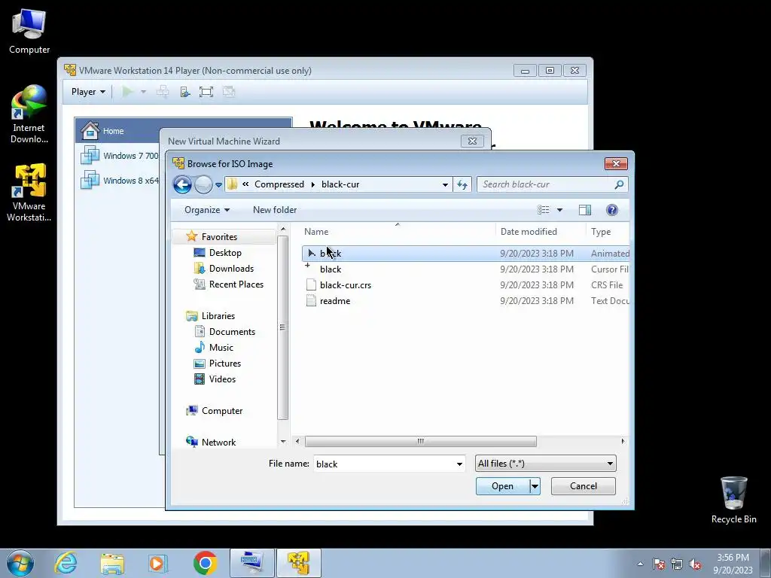Image resolution: width=771 pixels, height=578 pixels.
Task: Click the volume muted tray icon
Action: (695, 564)
